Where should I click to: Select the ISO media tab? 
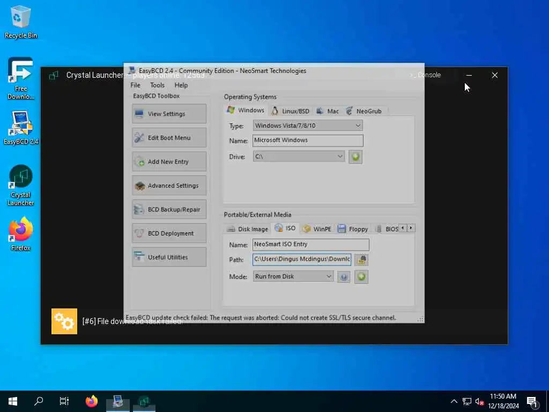click(x=285, y=228)
